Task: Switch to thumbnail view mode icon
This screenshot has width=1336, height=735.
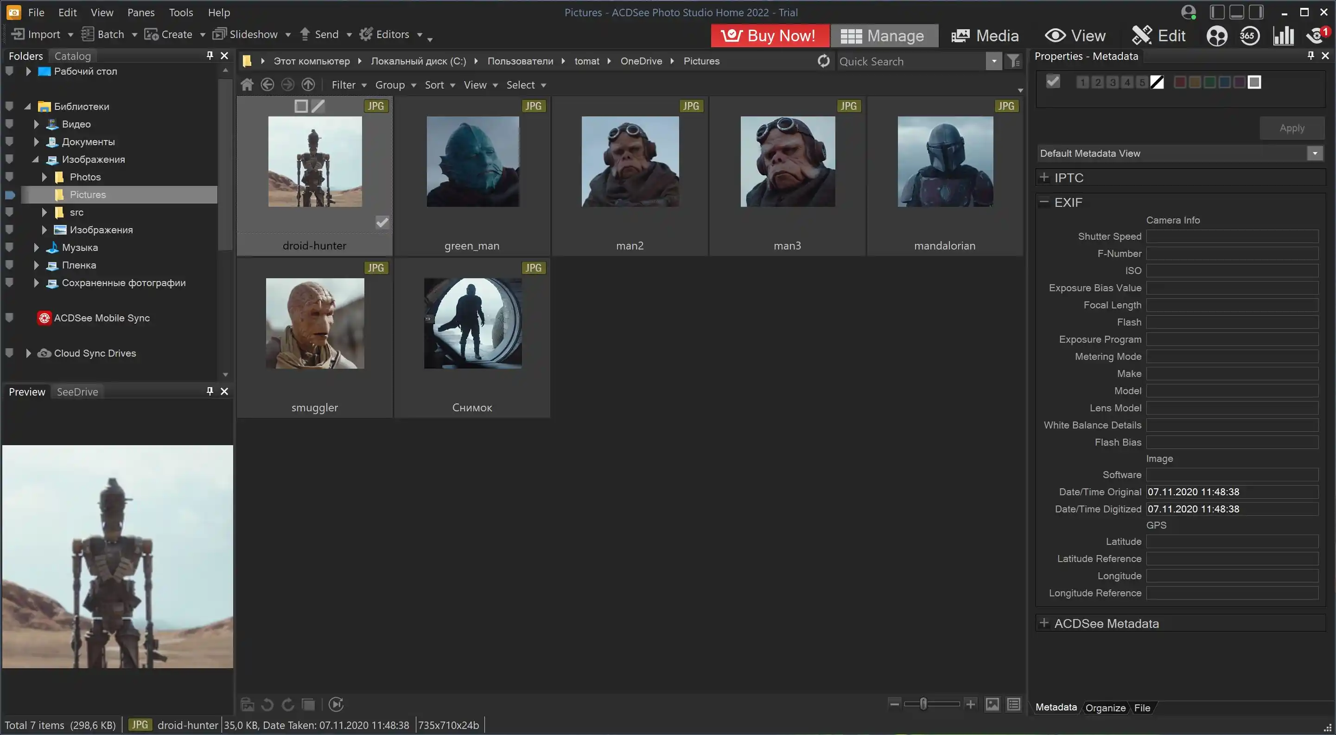Action: click(x=992, y=704)
